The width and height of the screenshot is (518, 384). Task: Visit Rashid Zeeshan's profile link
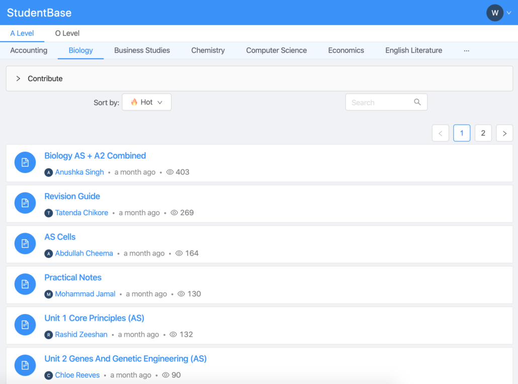click(81, 335)
